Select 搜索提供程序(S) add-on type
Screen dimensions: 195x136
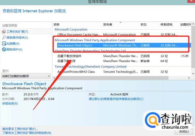[x=17, y=37]
